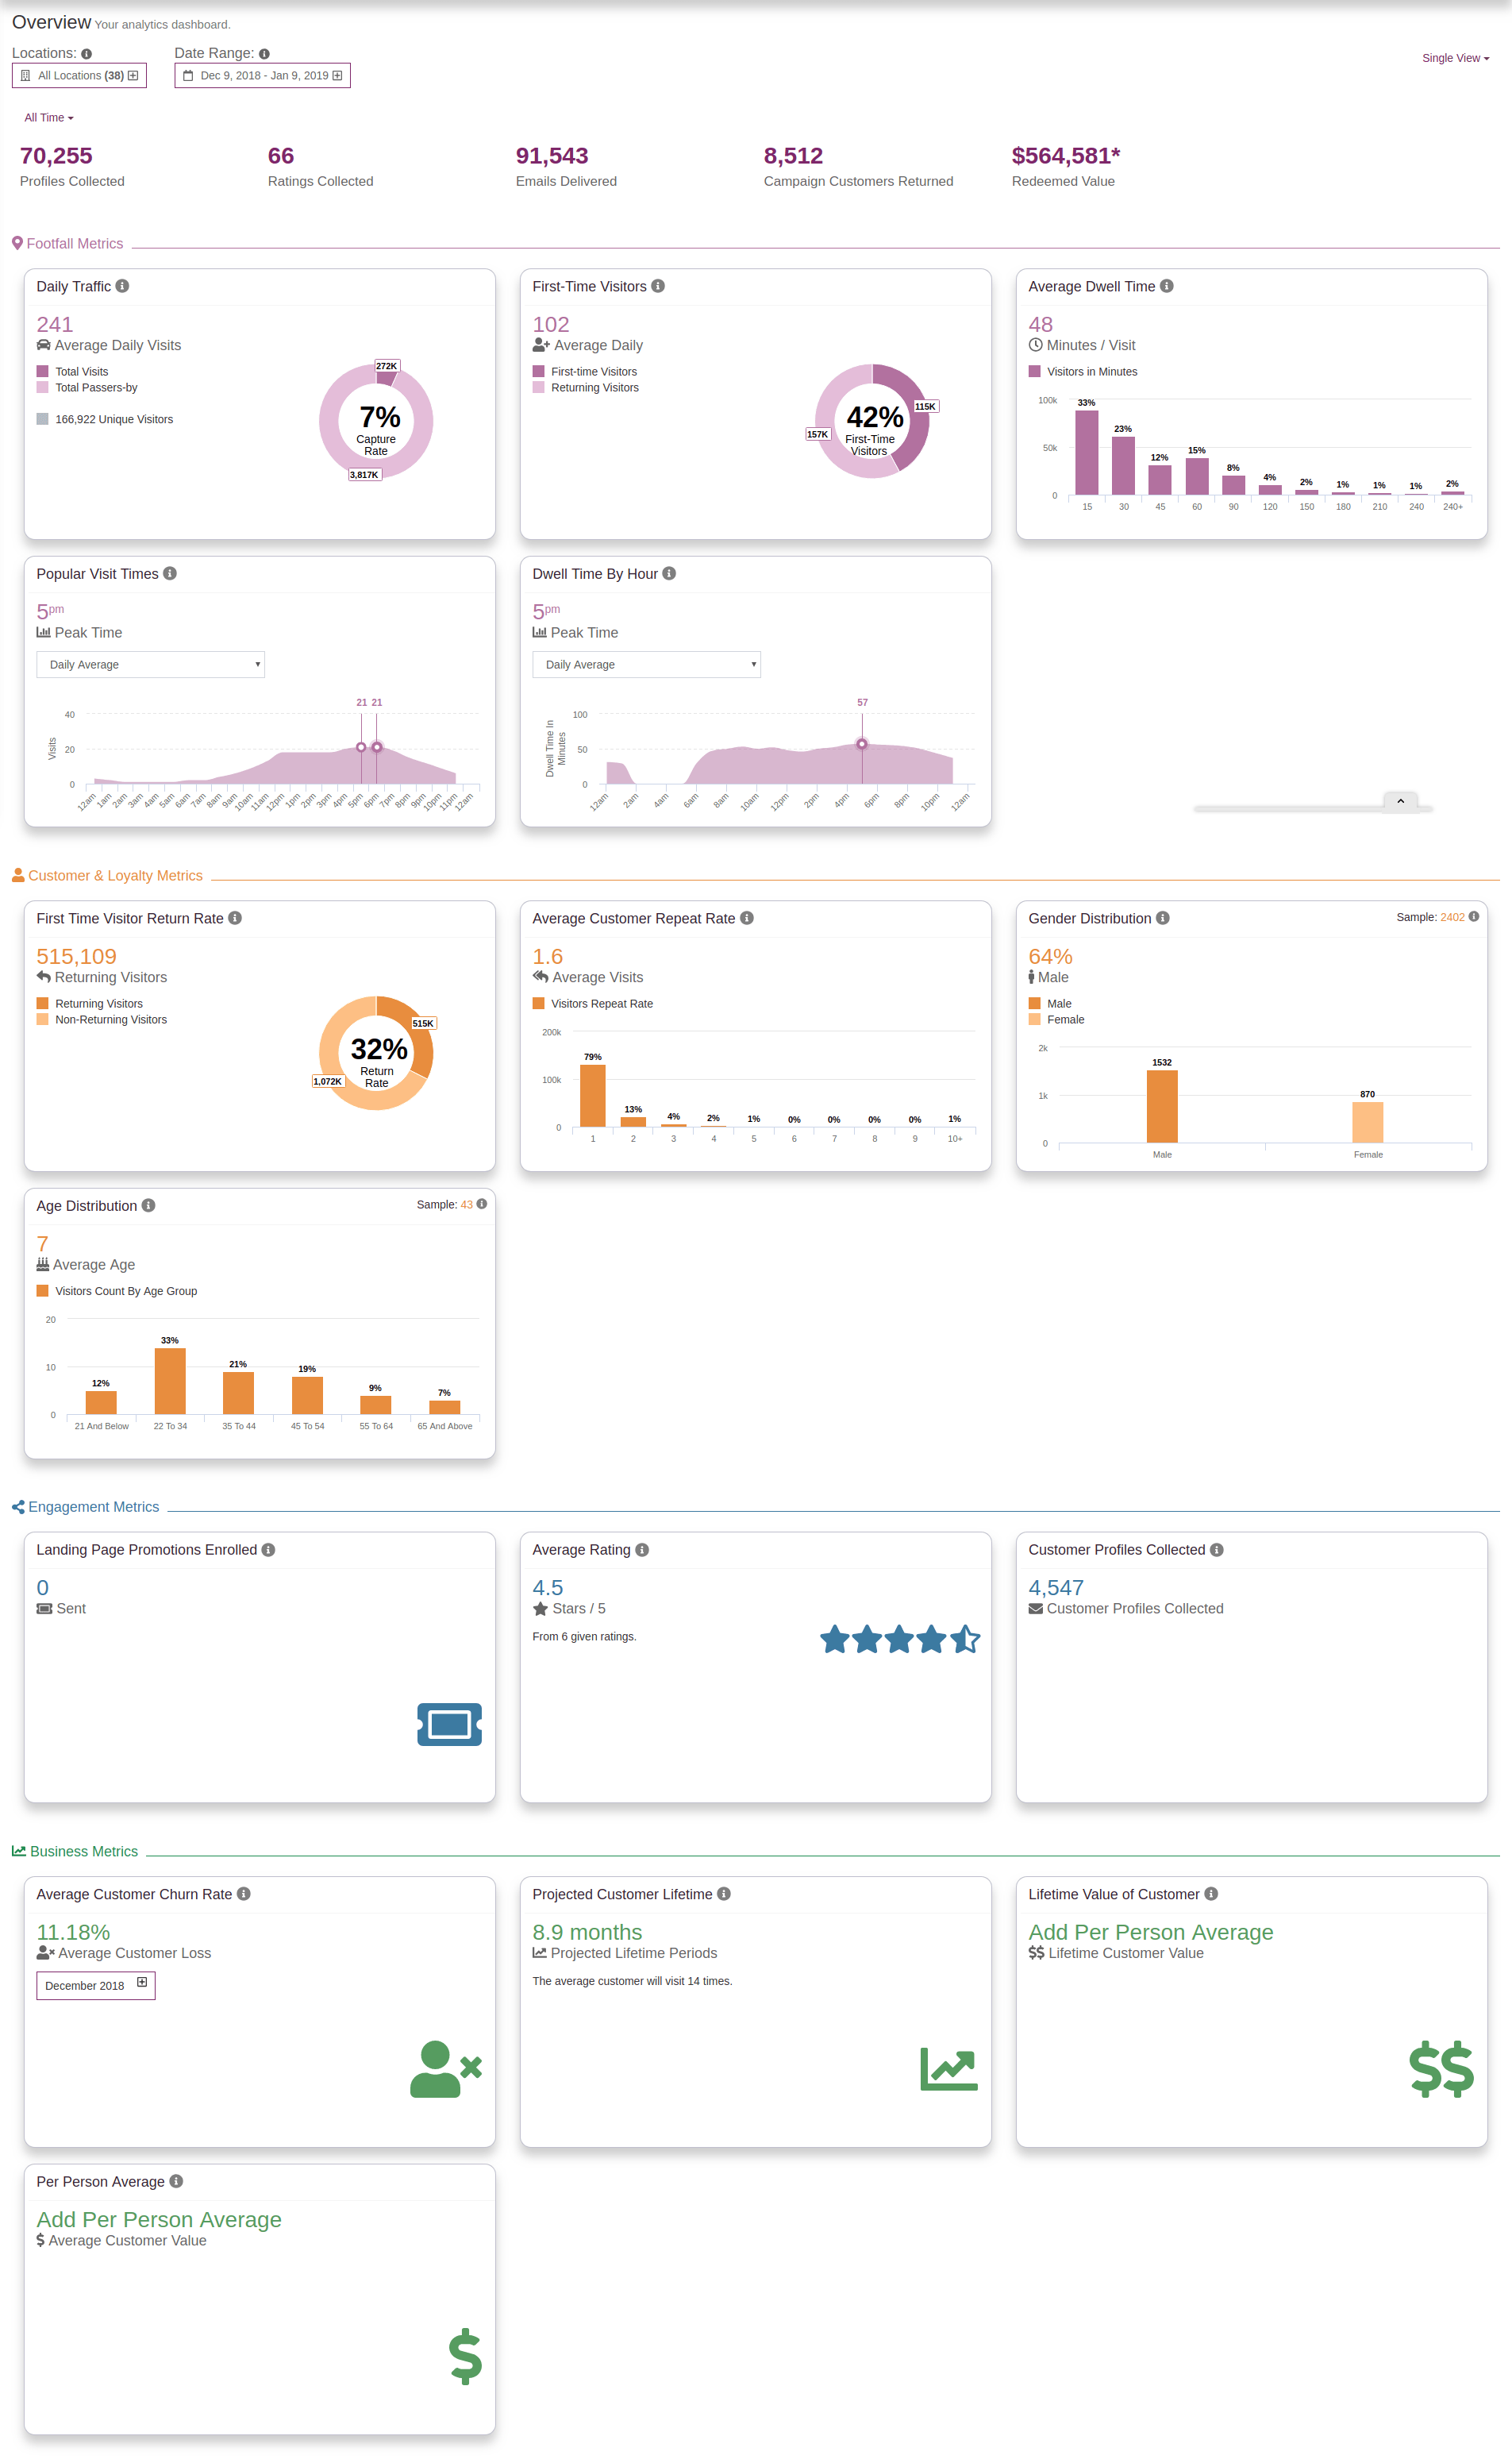Click the Lifetime Value of Customer info icon
The image size is (1512, 2463).
1211,1894
